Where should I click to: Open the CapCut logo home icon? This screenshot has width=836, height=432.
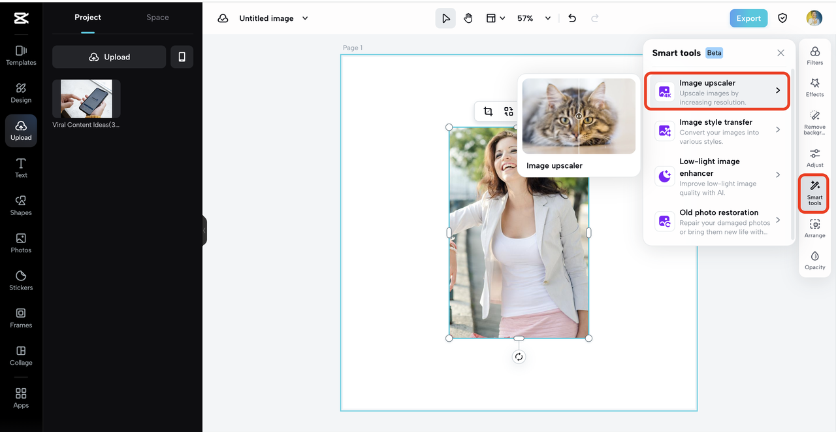click(21, 18)
